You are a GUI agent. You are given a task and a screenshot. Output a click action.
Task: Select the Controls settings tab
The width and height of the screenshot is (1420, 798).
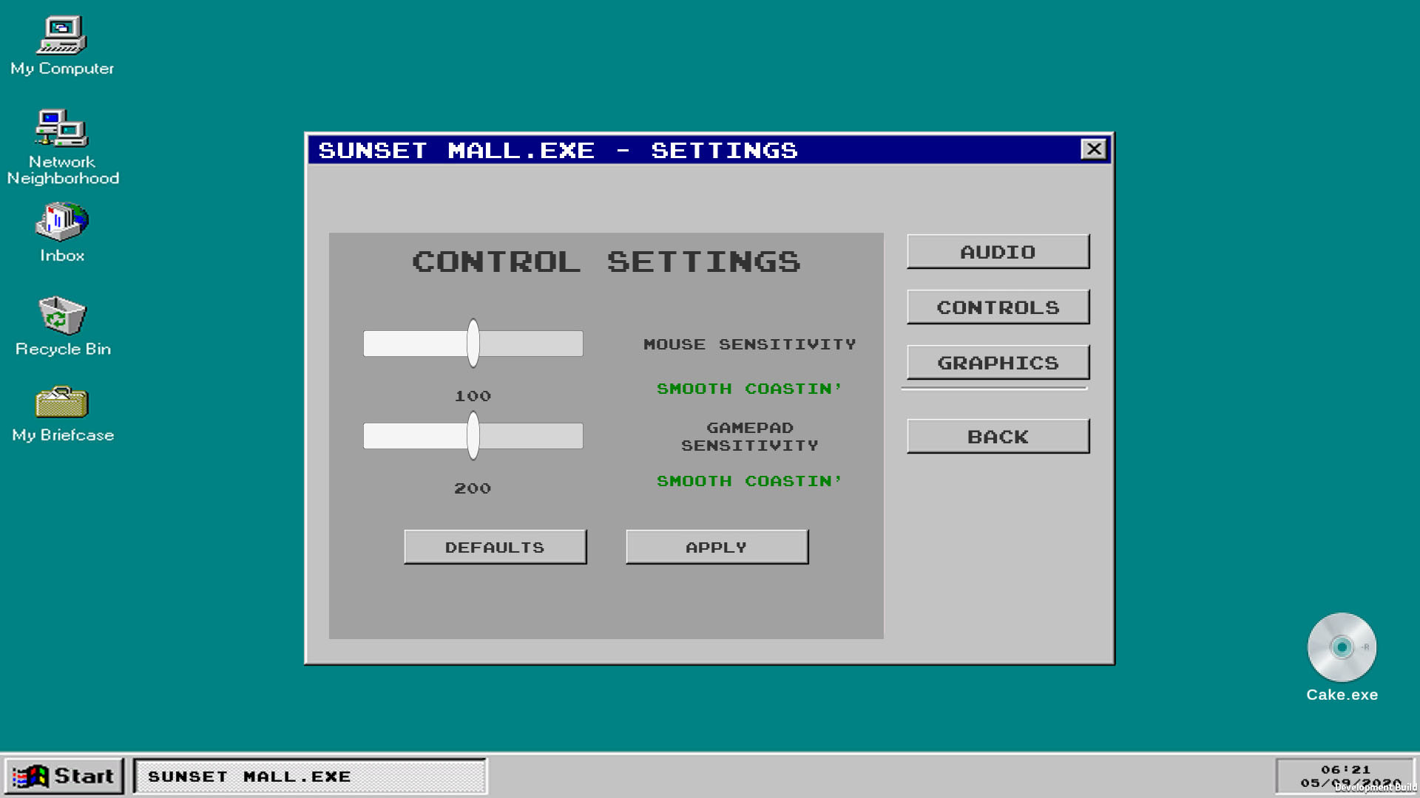point(998,307)
